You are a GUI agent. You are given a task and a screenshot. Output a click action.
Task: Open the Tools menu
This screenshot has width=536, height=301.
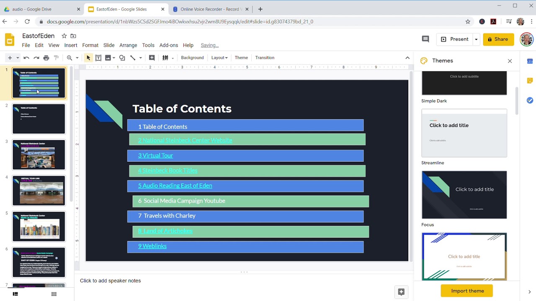tap(148, 45)
